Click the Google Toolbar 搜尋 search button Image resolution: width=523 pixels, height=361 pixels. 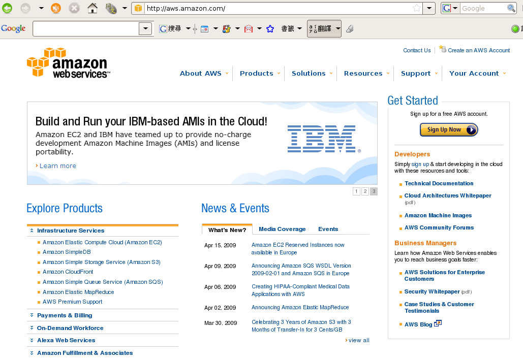pyautogui.click(x=170, y=29)
